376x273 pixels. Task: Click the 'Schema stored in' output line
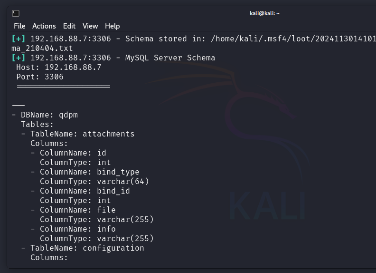(x=190, y=39)
